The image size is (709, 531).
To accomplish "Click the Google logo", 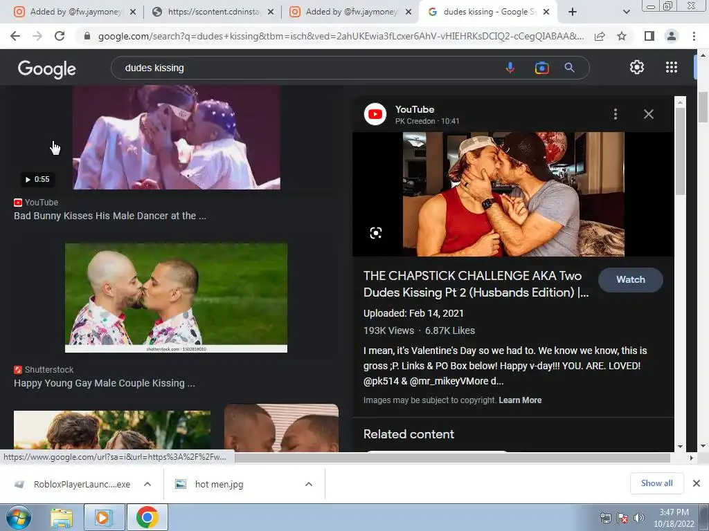I will (46, 68).
